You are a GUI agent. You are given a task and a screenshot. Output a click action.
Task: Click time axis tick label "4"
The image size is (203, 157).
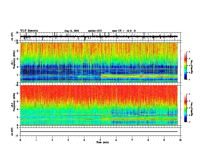84,140
